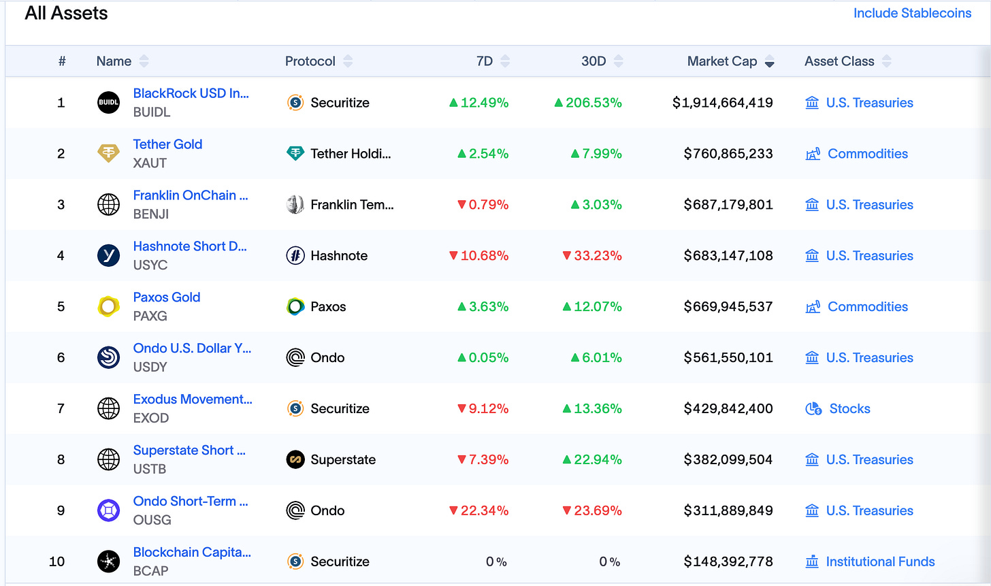The image size is (991, 586).
Task: Click the USTB globe icon
Action: coord(109,460)
